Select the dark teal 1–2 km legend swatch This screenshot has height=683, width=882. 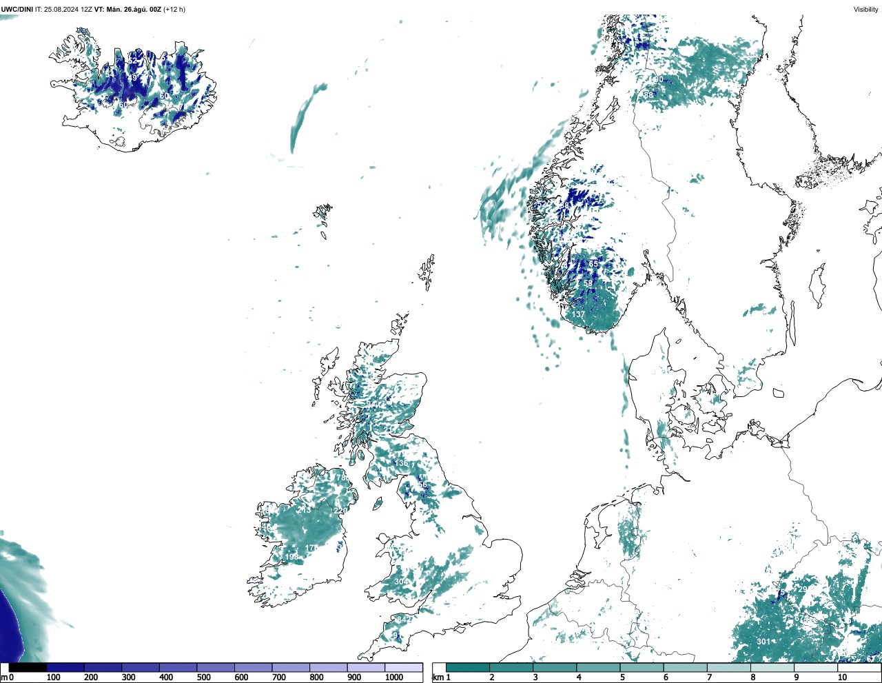click(x=468, y=667)
